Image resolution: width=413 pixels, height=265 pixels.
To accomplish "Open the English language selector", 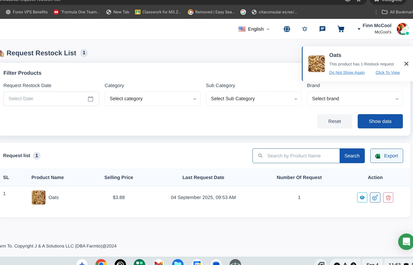I will point(254,29).
